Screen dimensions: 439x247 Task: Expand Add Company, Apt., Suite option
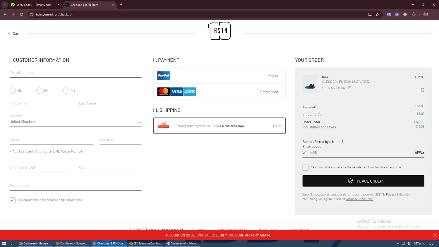click(47, 151)
